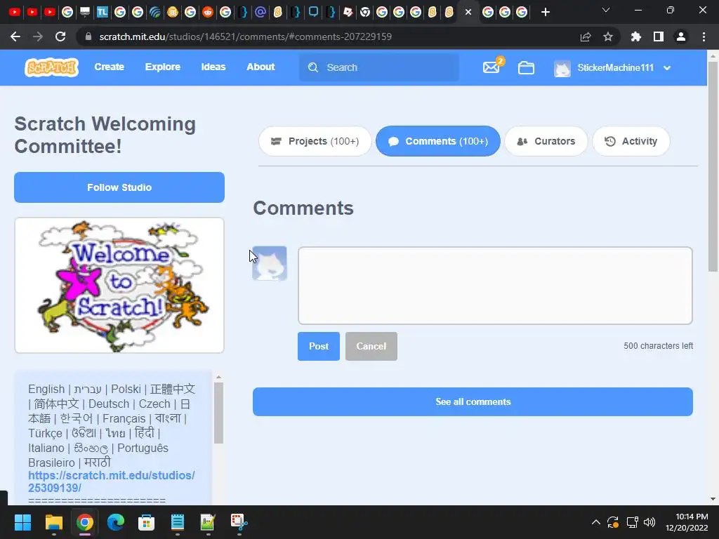
Task: Click the commenter avatar beside text box
Action: (270, 264)
